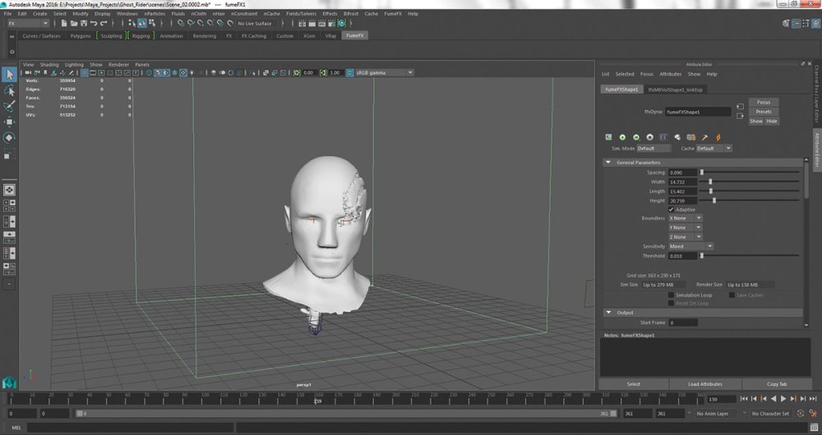The width and height of the screenshot is (822, 435).
Task: Click the select camera icon in viewport toolbar
Action: [28, 73]
